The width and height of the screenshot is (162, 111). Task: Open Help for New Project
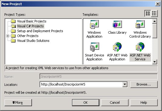[144, 103]
